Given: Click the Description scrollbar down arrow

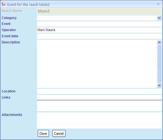Looking at the screenshot, I should [x=159, y=85].
